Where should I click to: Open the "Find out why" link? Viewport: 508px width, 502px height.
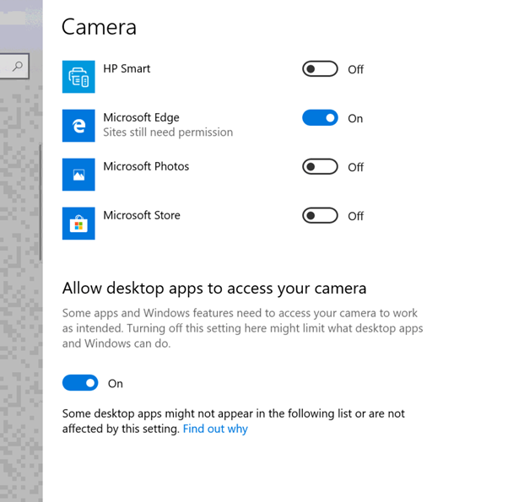coord(215,429)
